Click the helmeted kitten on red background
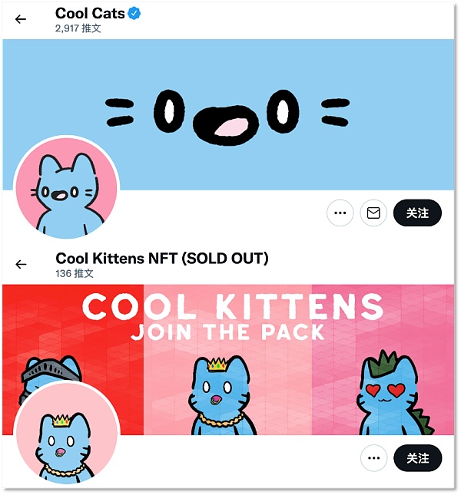The width and height of the screenshot is (461, 495). (x=48, y=372)
